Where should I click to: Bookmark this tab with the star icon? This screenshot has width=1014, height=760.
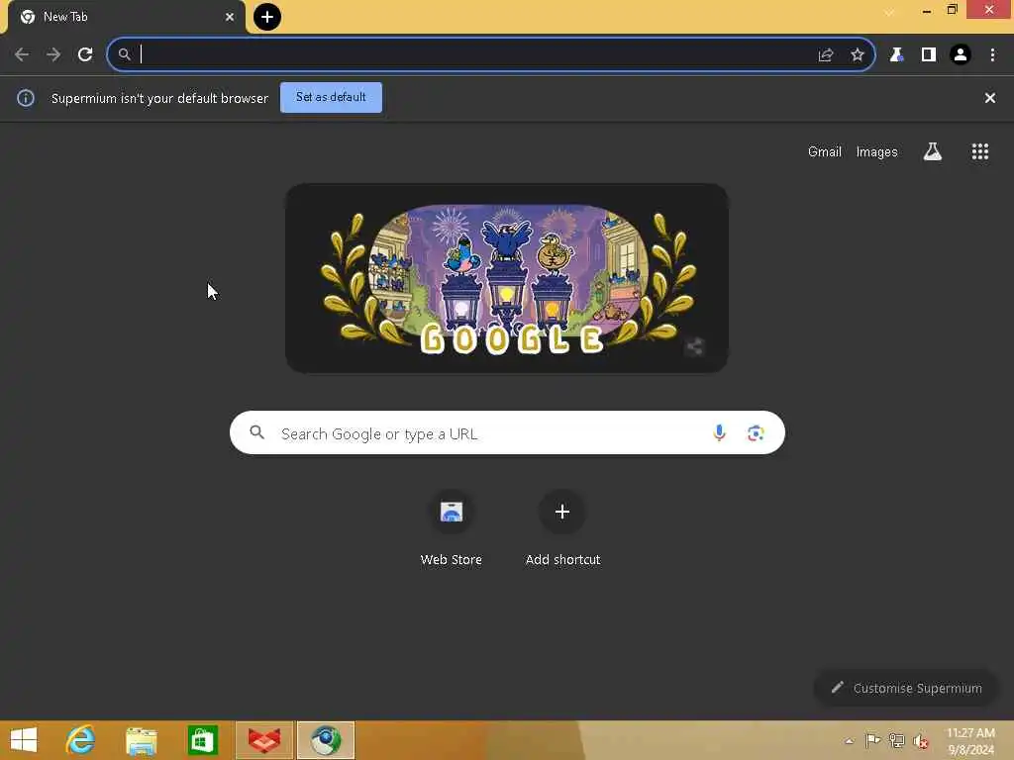point(858,55)
